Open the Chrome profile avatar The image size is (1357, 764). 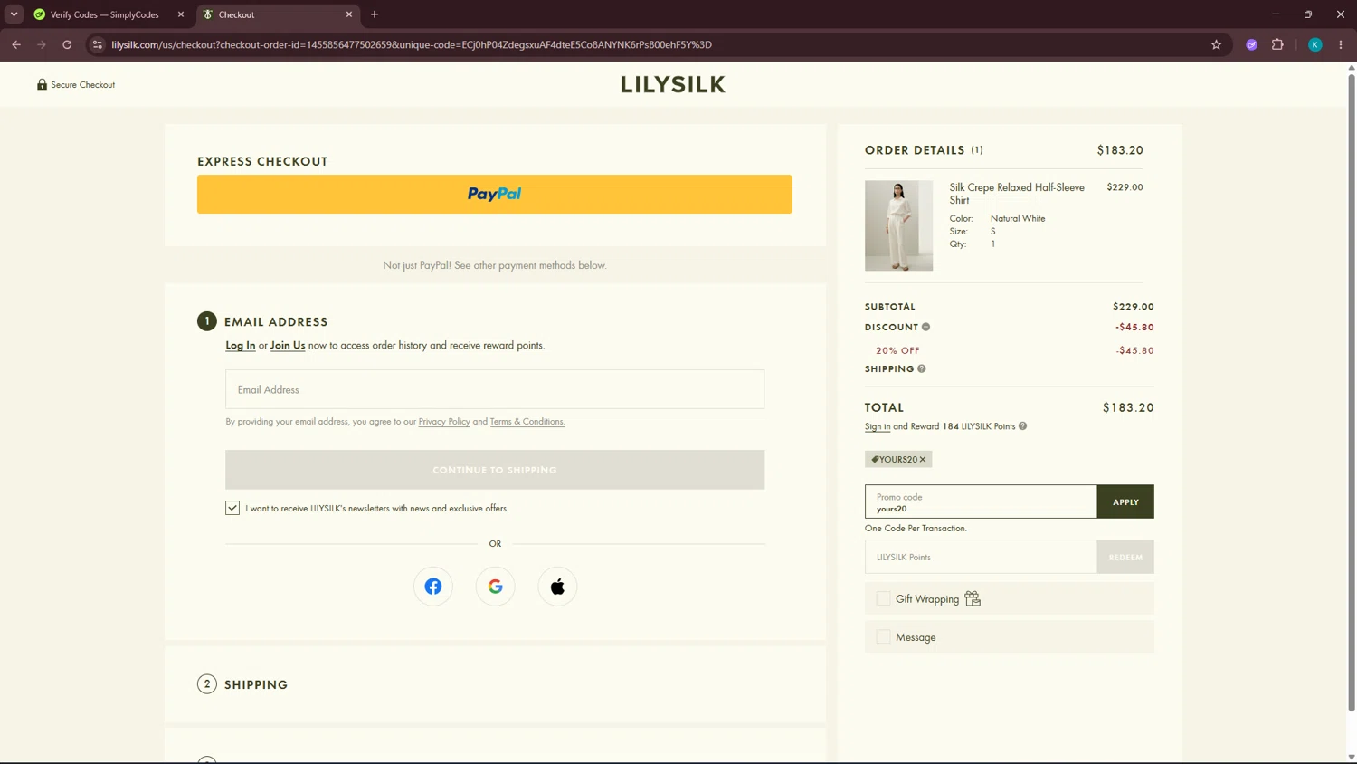(x=1315, y=44)
